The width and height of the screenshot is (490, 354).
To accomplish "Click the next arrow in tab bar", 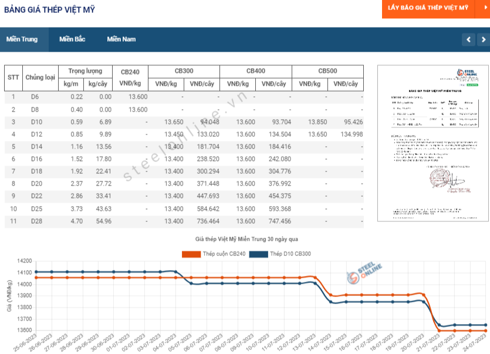I will [484, 39].
